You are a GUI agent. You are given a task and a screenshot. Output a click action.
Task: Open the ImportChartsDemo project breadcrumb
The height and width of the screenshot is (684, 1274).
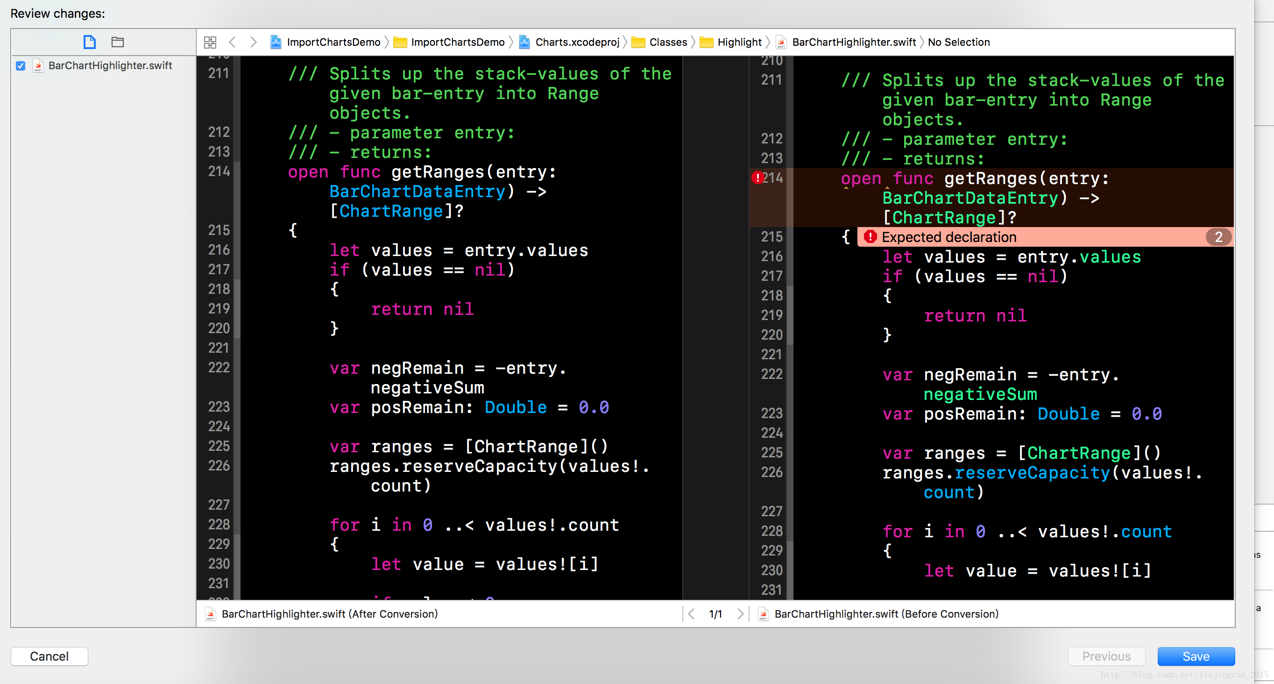(326, 42)
